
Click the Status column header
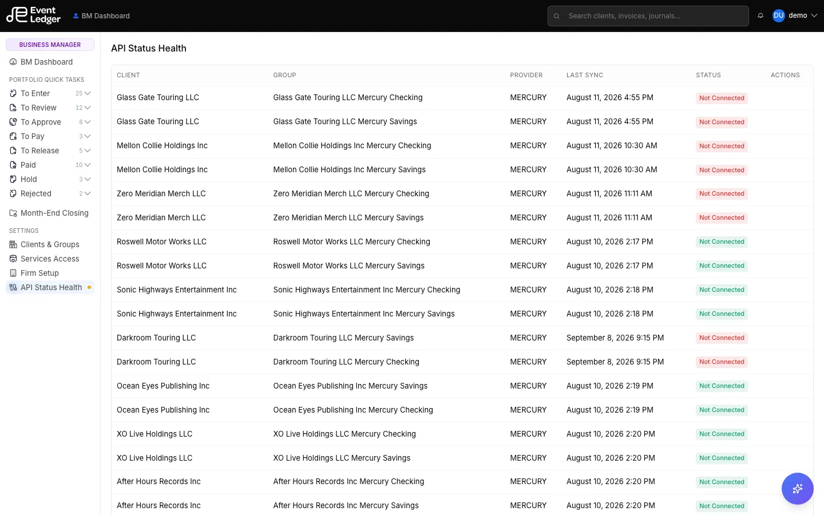point(708,75)
